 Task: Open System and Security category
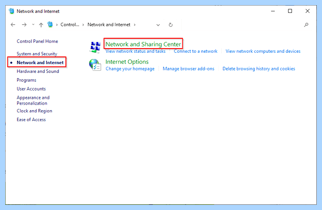(x=37, y=54)
